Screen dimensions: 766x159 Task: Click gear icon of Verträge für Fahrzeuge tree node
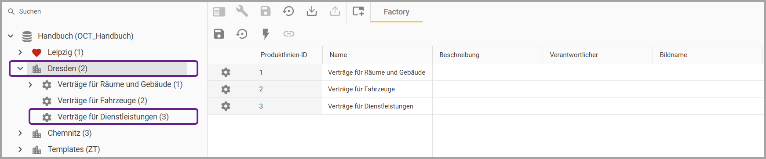47,101
